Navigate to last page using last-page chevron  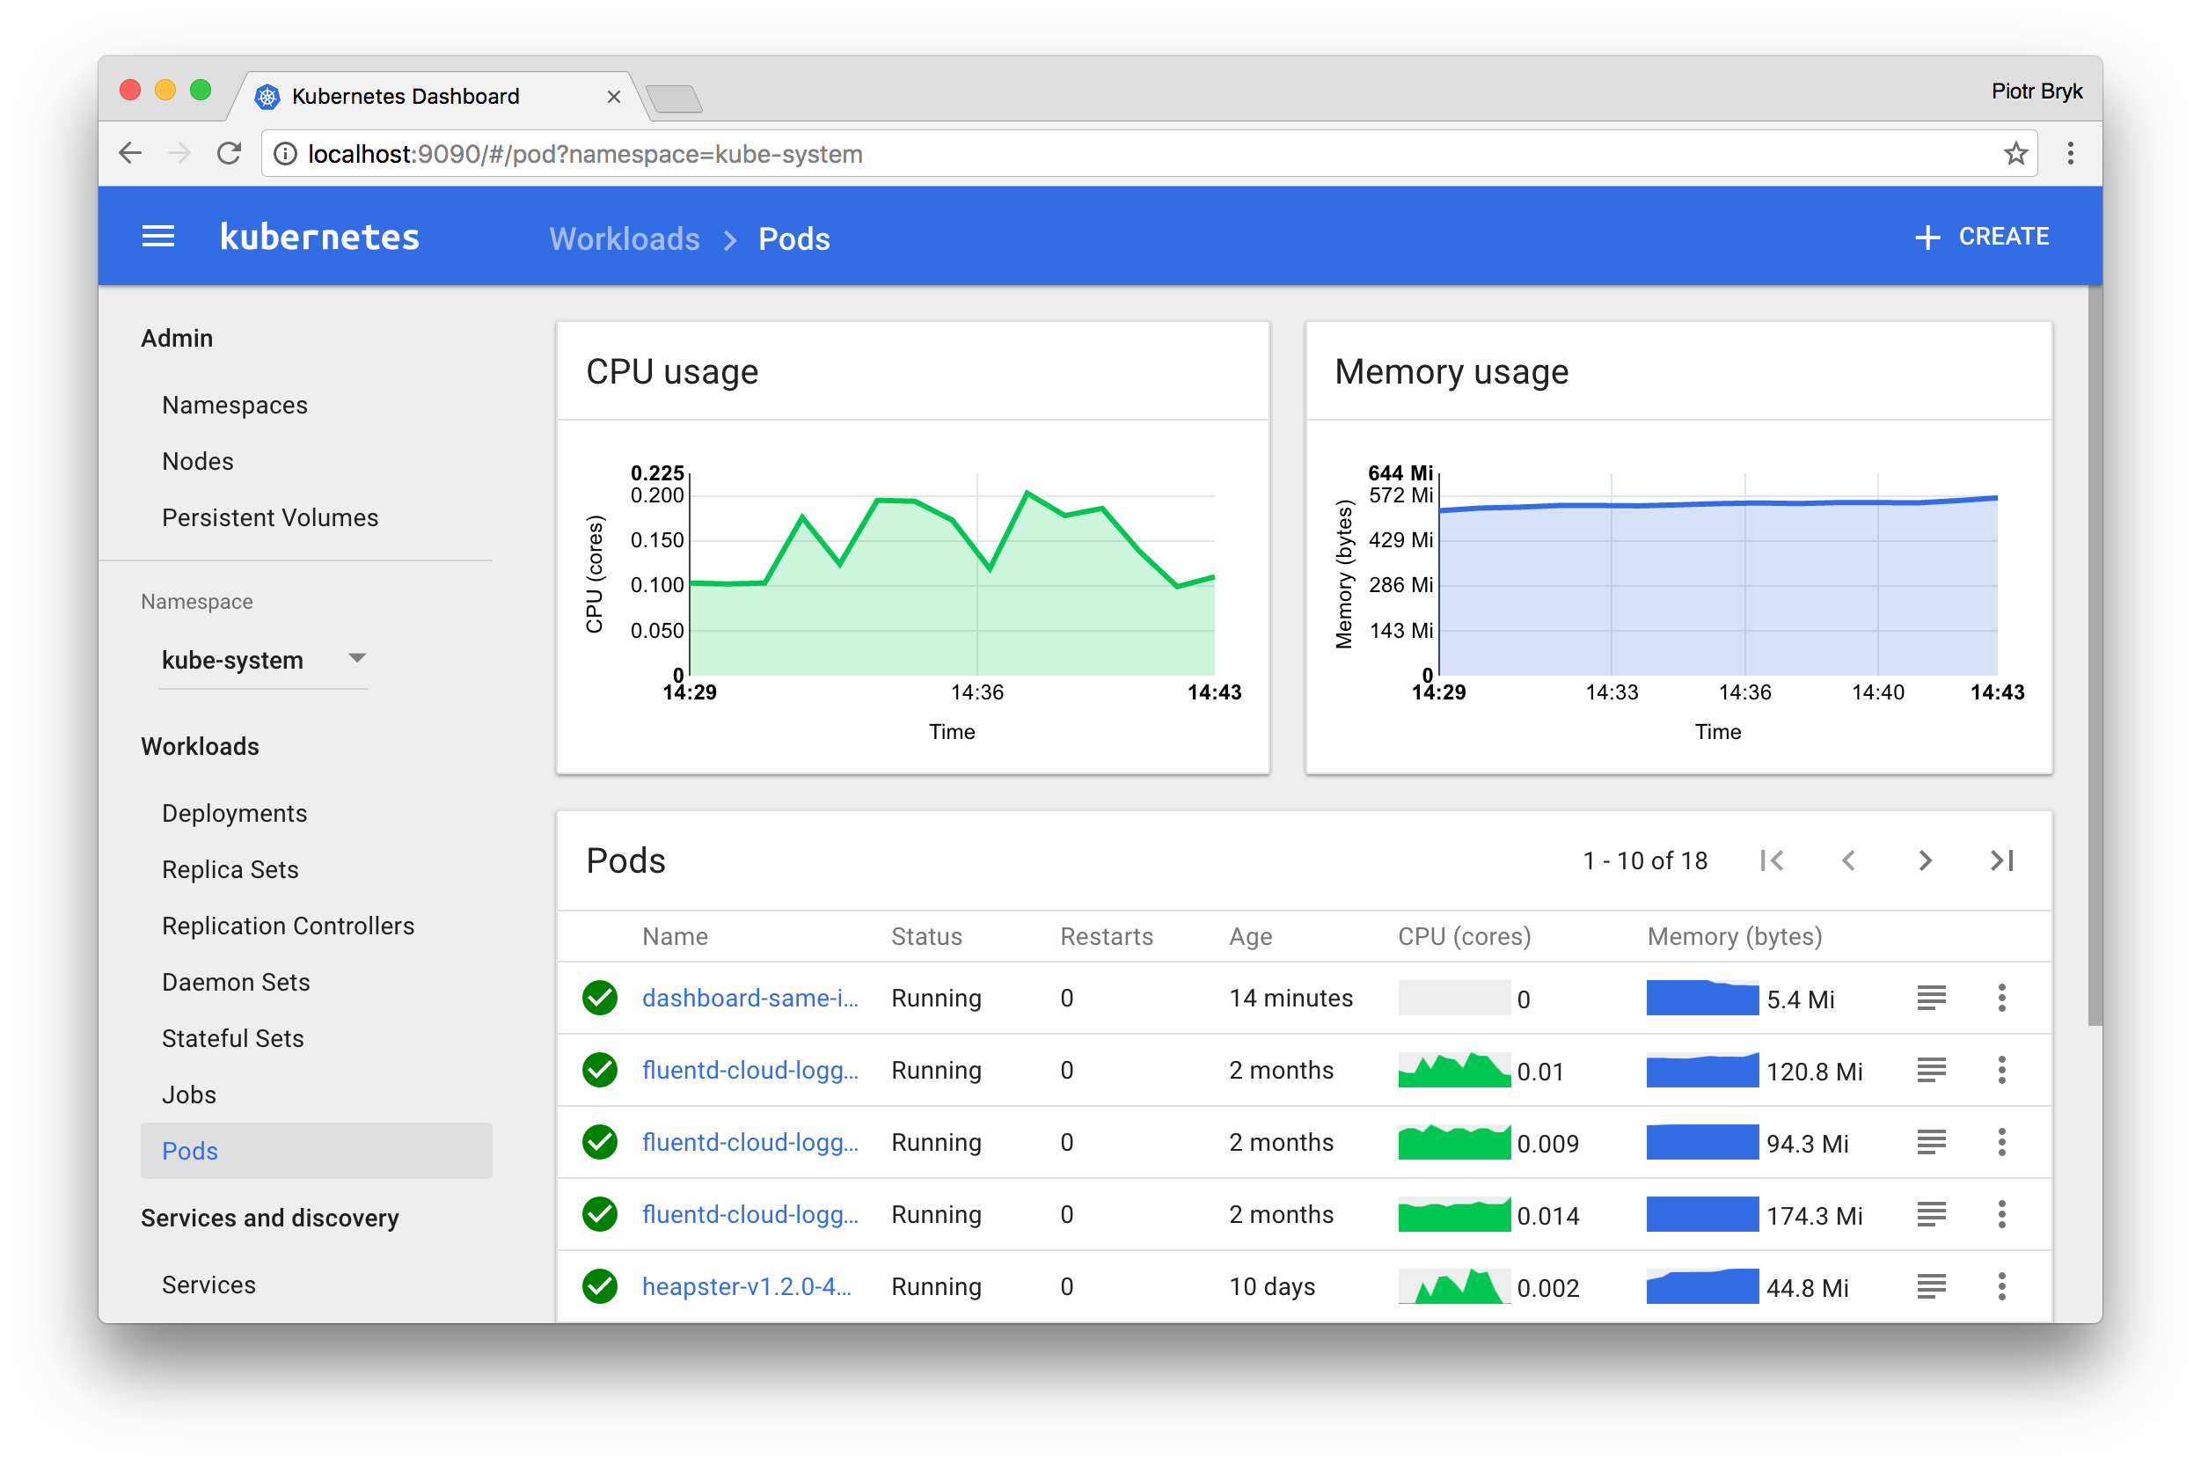tap(2001, 861)
